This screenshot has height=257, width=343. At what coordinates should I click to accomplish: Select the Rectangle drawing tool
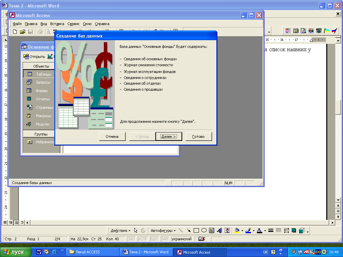pyautogui.click(x=196, y=231)
